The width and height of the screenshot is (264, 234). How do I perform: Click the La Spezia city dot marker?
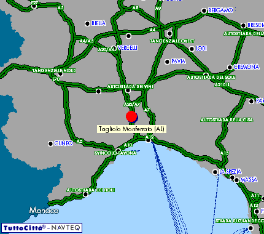tap(215, 172)
